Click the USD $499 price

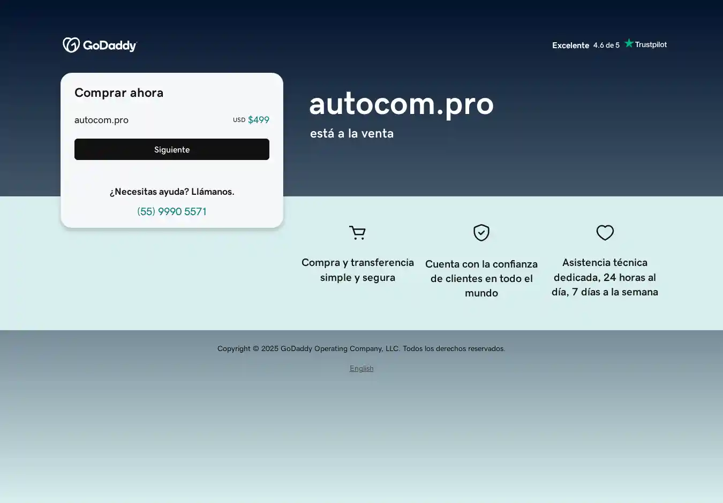[252, 120]
